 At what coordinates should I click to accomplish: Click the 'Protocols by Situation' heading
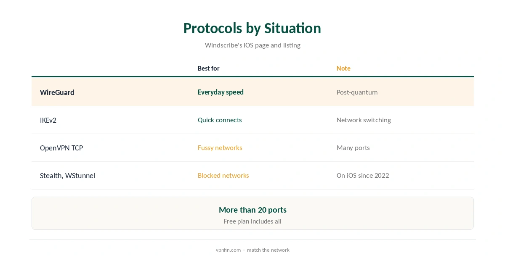[x=252, y=28]
